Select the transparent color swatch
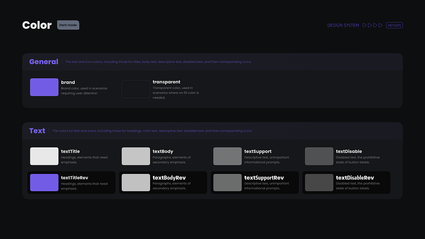Screen dimensions: 425x239 tap(136, 89)
